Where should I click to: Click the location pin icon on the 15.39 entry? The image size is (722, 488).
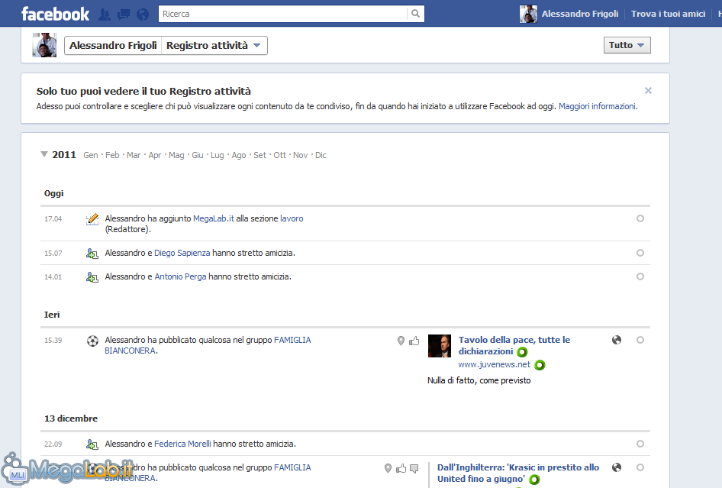click(x=401, y=341)
